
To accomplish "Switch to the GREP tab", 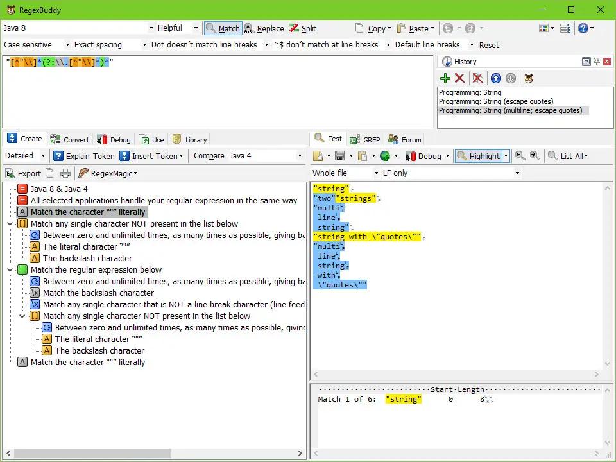I will coord(365,140).
